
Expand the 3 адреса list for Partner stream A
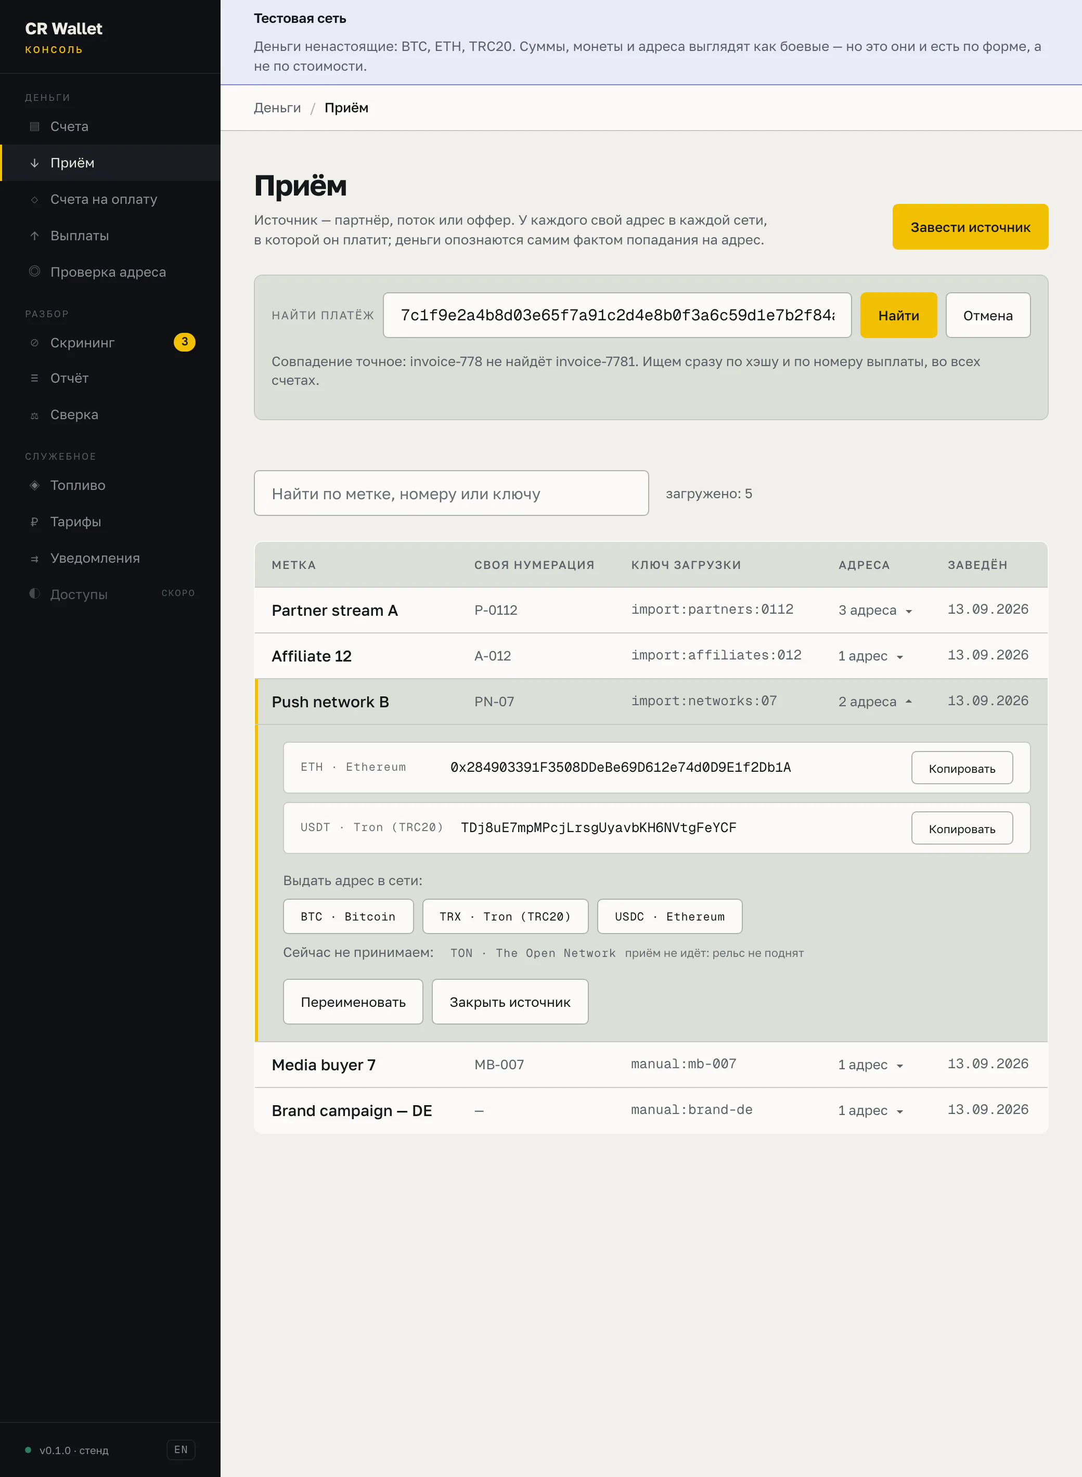click(875, 610)
